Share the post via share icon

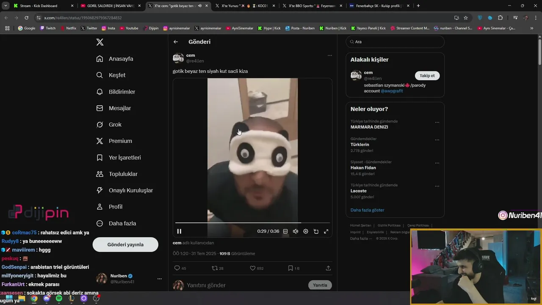pyautogui.click(x=328, y=268)
